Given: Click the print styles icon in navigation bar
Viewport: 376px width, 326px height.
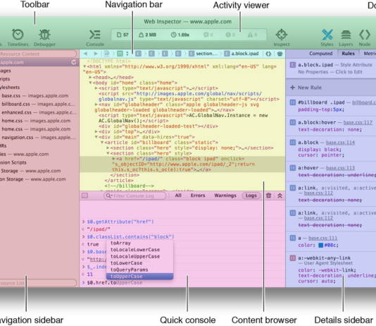Looking at the screenshot, I should point(280,54).
